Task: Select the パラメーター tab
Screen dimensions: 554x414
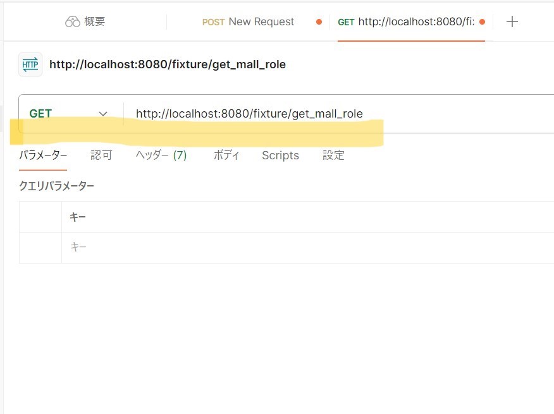Action: (43, 155)
